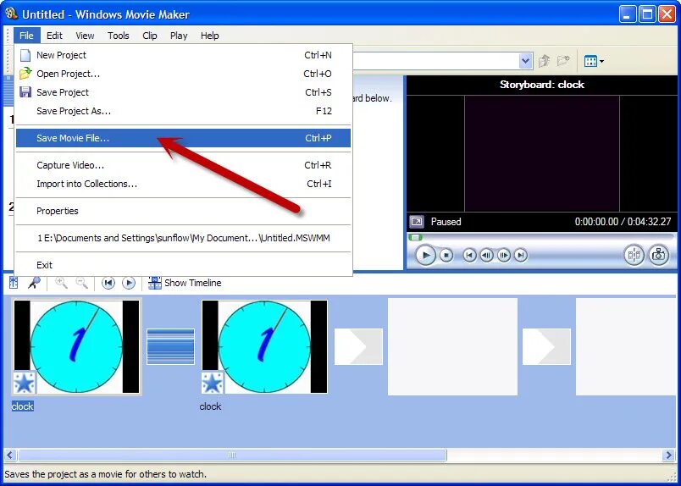Viewport: 681px width, 486px height.
Task: Toggle the Full Screen monitor icon
Action: coord(417,222)
